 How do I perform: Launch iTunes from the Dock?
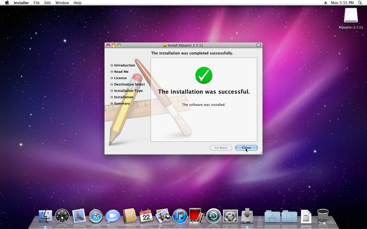180,216
